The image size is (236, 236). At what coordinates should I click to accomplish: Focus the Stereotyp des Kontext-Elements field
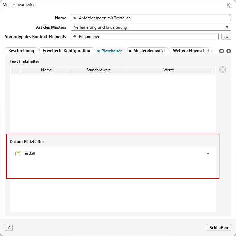point(145,36)
